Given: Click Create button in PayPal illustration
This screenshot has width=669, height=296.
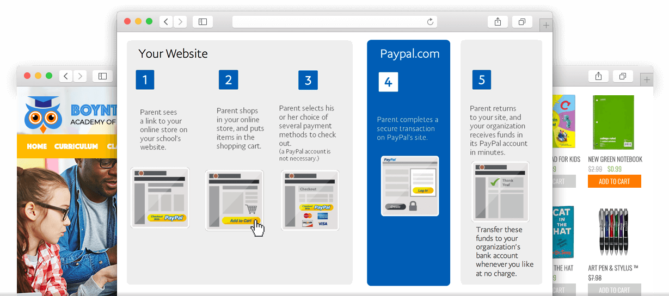Looking at the screenshot, I should [395, 207].
